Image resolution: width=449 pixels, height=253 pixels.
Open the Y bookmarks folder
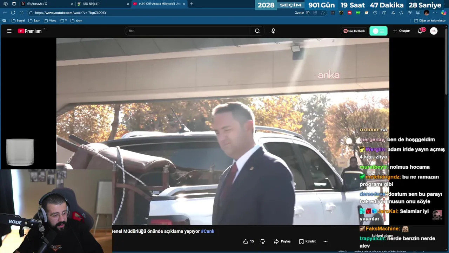(63, 21)
